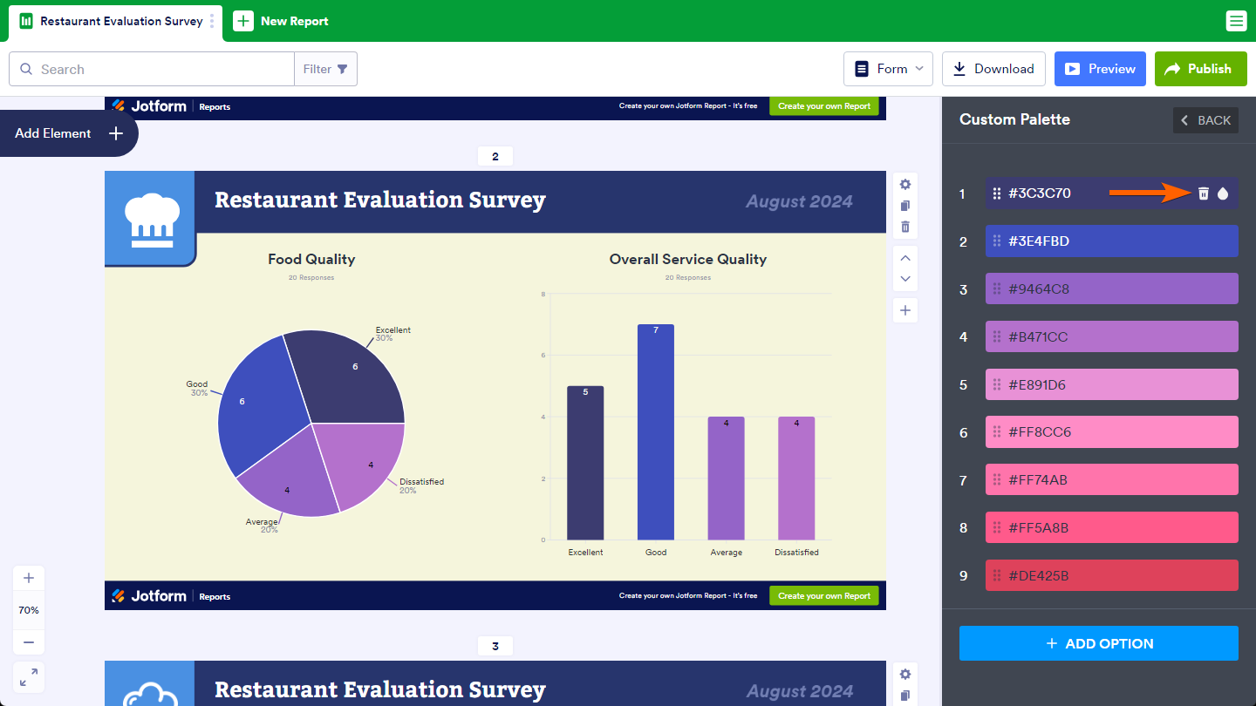Select the #FF5A8B color swatch
Image resolution: width=1256 pixels, height=706 pixels.
pyautogui.click(x=1111, y=527)
